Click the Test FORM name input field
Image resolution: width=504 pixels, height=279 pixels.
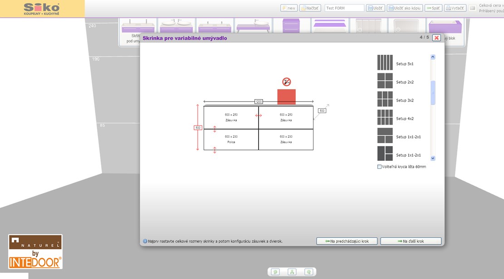coord(344,8)
